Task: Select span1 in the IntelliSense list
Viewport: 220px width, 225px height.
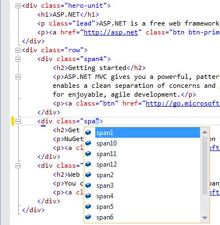Action: 147,133
